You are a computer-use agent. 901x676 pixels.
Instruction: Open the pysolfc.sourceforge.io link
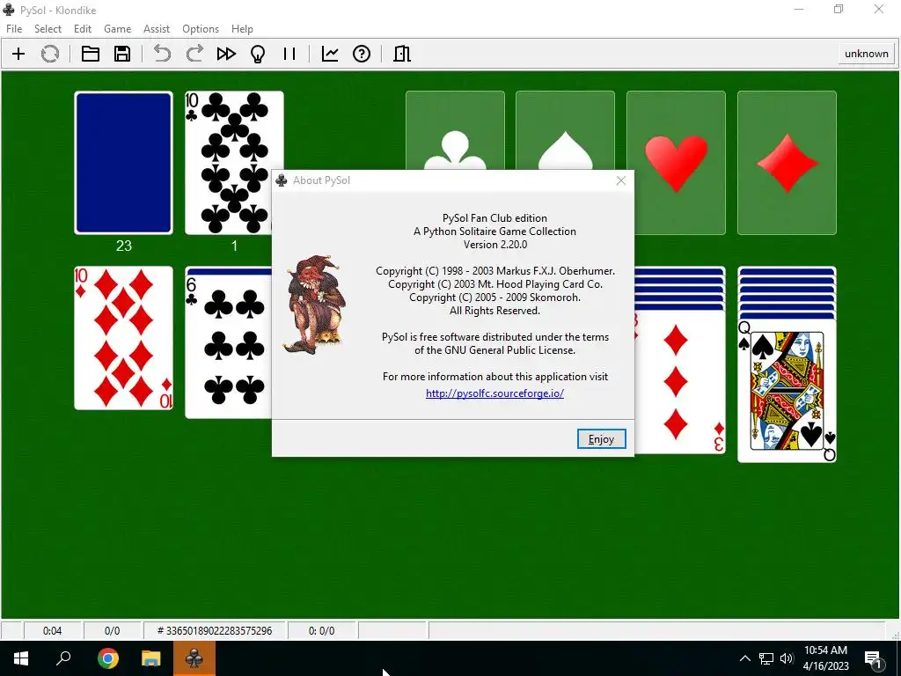click(x=494, y=393)
